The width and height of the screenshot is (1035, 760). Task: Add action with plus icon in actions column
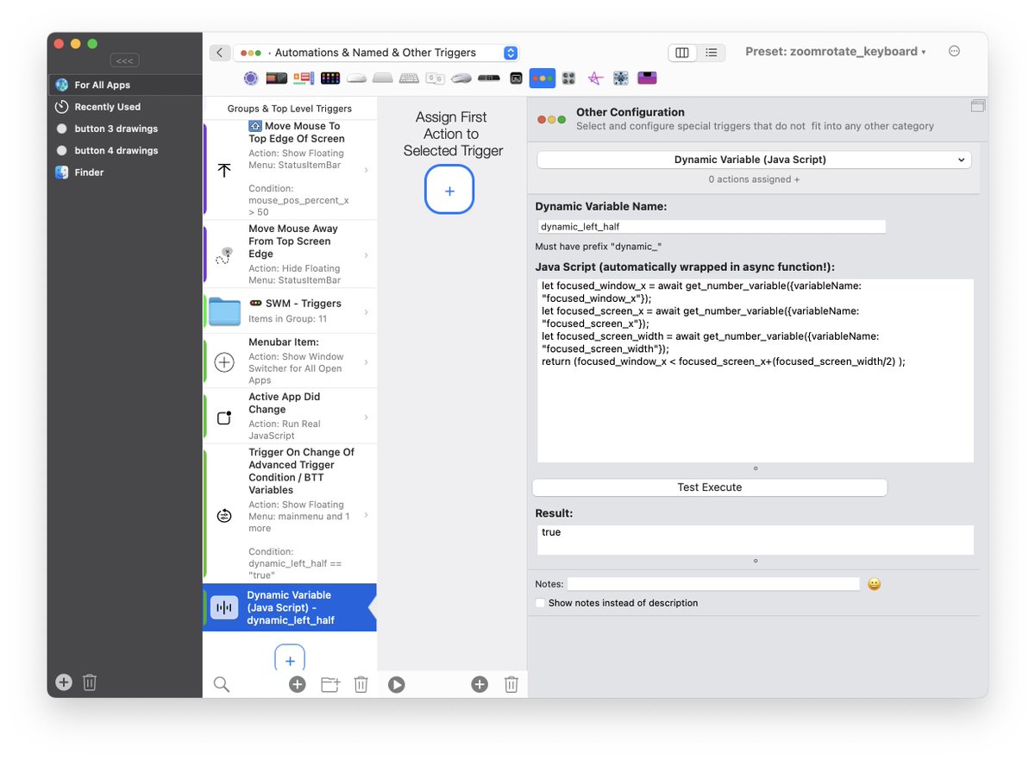point(480,684)
